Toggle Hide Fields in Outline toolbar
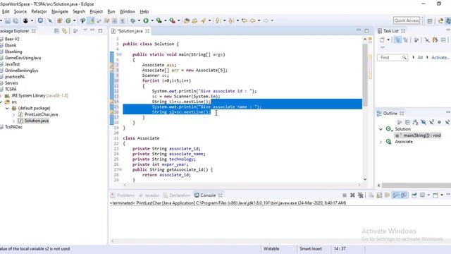This screenshot has width=451, height=254. tap(424, 122)
